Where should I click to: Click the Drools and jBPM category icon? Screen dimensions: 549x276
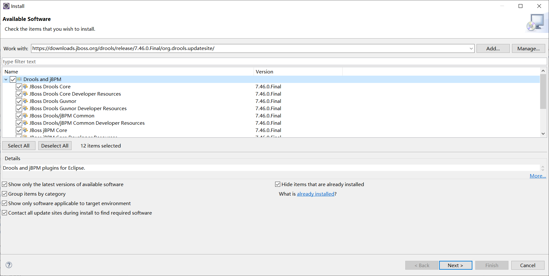point(19,79)
